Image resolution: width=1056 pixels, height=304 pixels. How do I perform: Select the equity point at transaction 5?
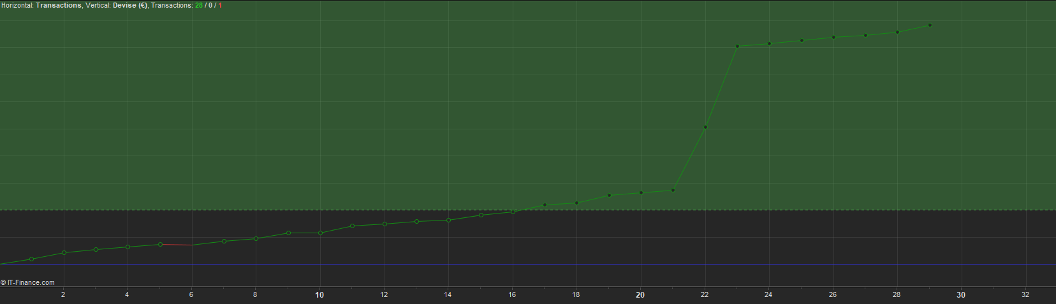(160, 245)
